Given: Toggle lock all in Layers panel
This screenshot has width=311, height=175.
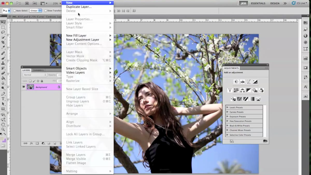Looking at the screenshot, I should point(42,81).
